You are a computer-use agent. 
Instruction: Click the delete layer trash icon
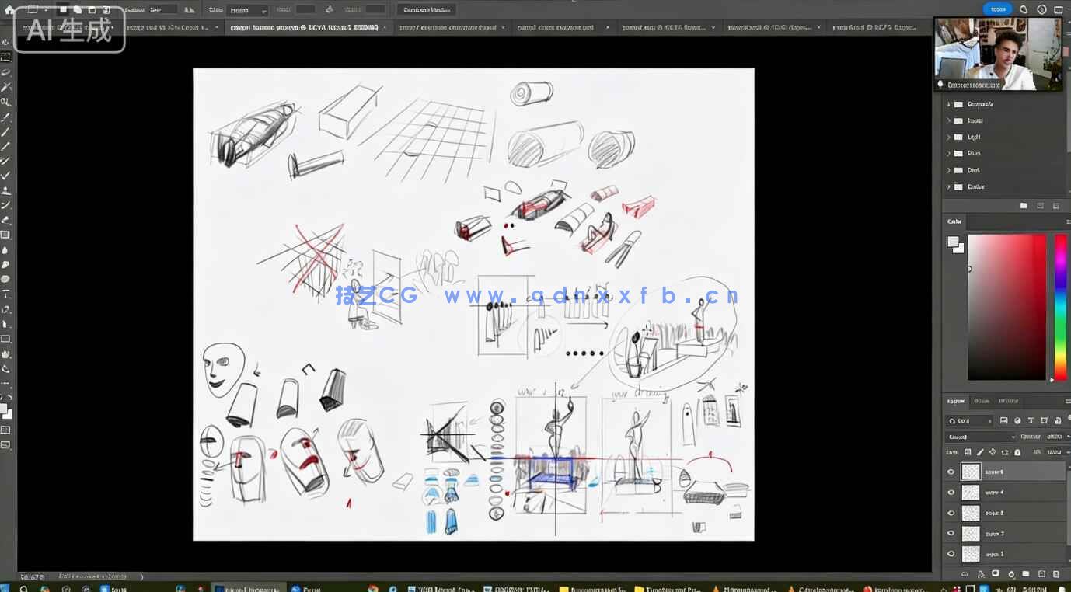click(1056, 574)
